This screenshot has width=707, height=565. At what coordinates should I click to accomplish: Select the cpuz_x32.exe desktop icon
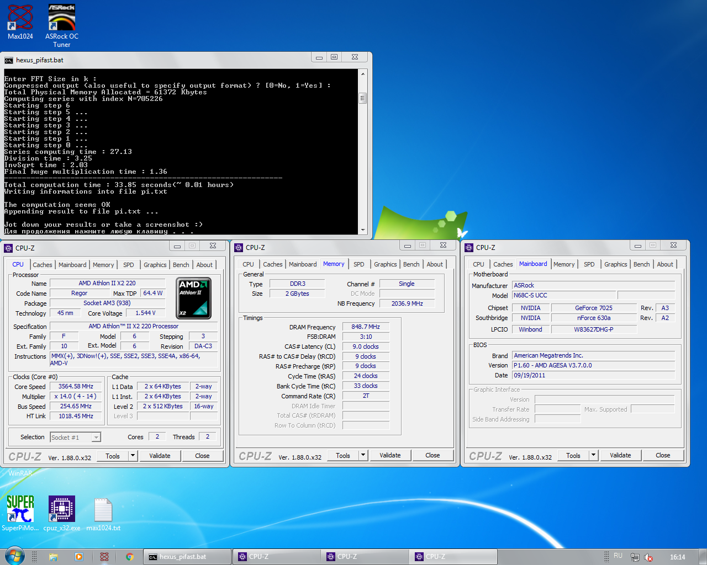click(62, 513)
